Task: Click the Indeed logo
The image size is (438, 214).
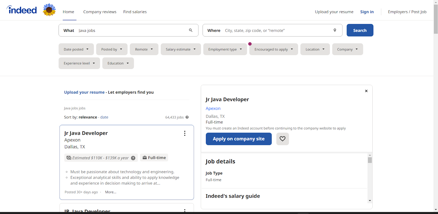Action: [x=22, y=10]
